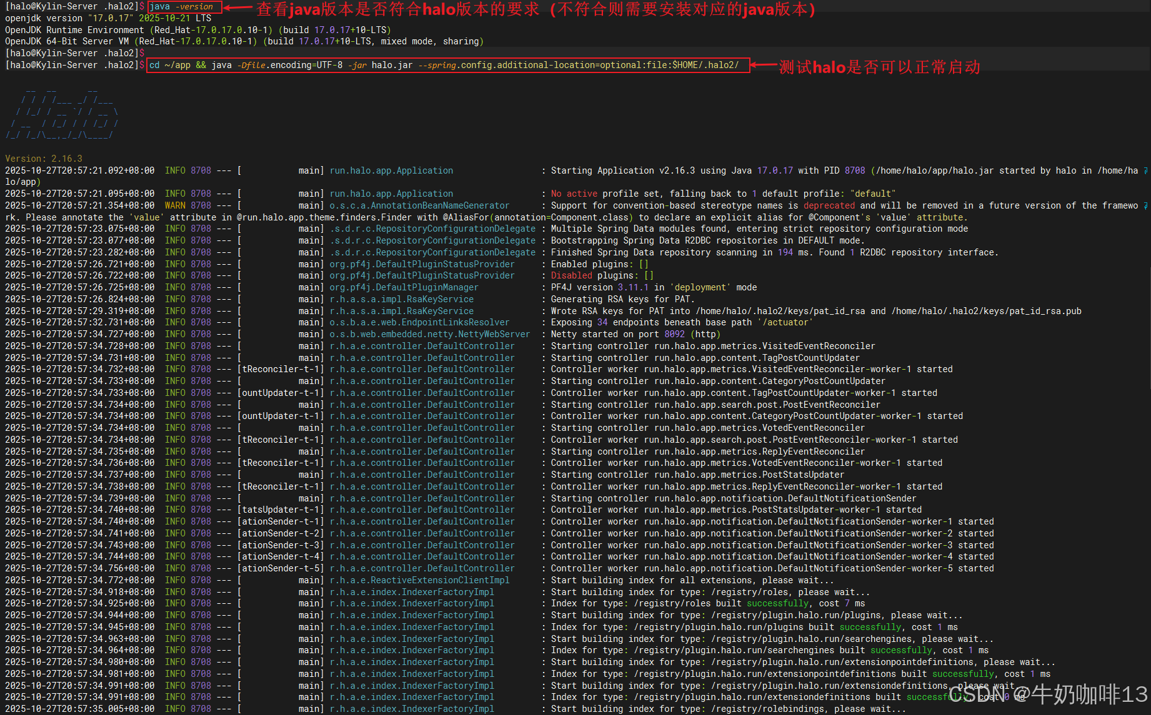Click 'DefaultNotificationSender-worker-4 started' message
The height and width of the screenshot is (715, 1151).
click(x=772, y=556)
